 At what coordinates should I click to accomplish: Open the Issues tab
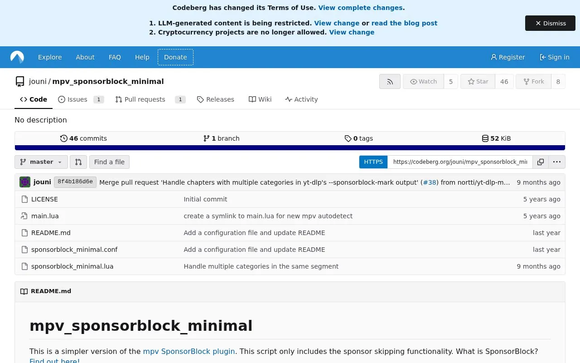(81, 99)
